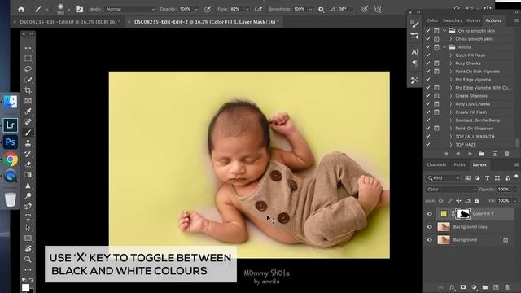This screenshot has height=293, width=521.
Task: Click the Color Fill 1 layer mask thumbnail
Action: point(463,214)
